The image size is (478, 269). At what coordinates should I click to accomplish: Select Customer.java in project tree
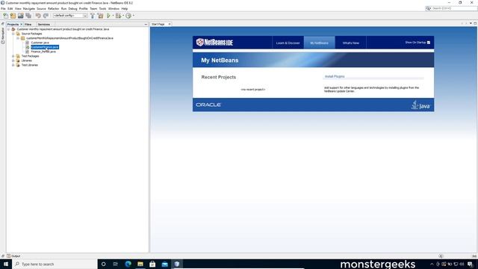click(x=40, y=43)
